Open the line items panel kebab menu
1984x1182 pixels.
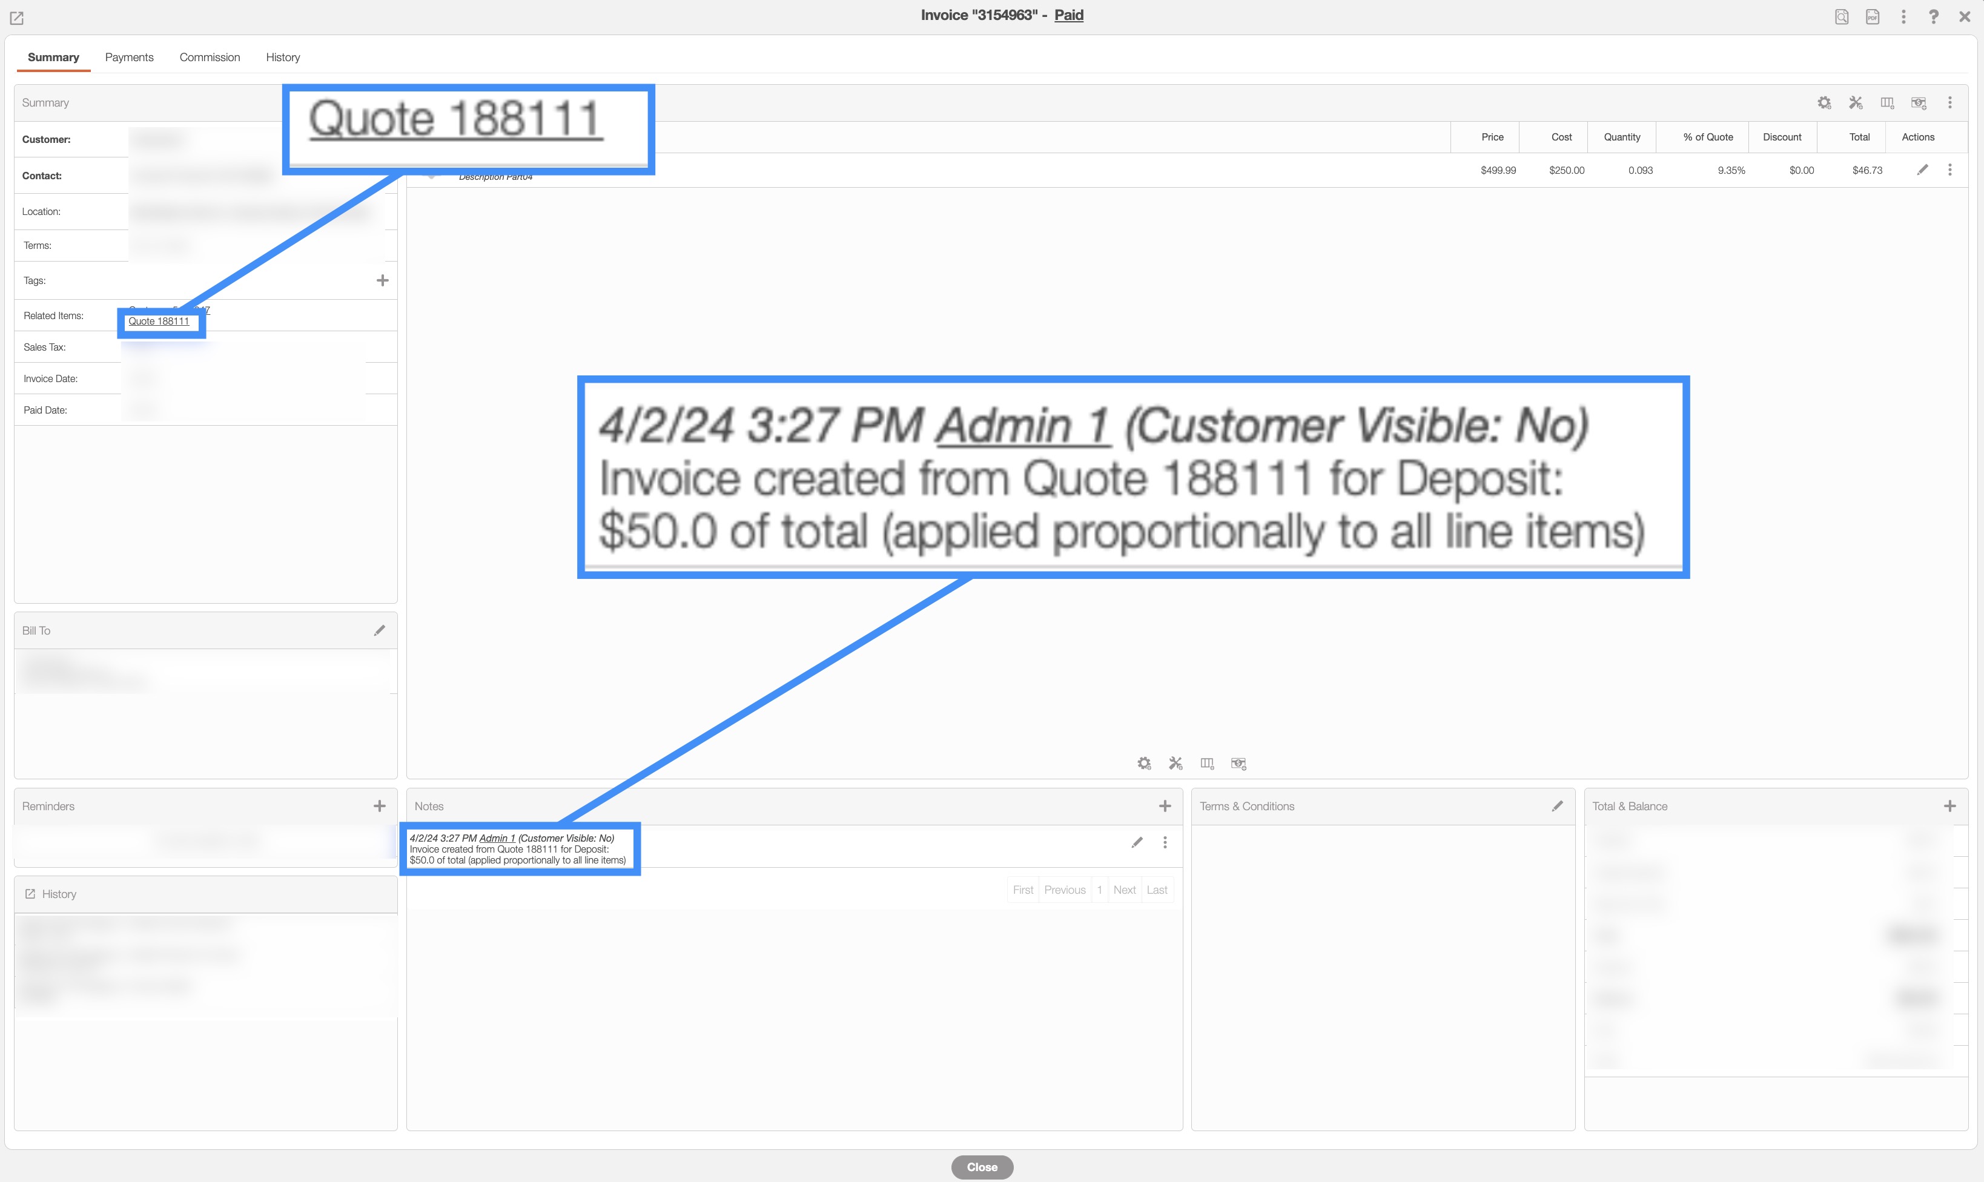1949,103
